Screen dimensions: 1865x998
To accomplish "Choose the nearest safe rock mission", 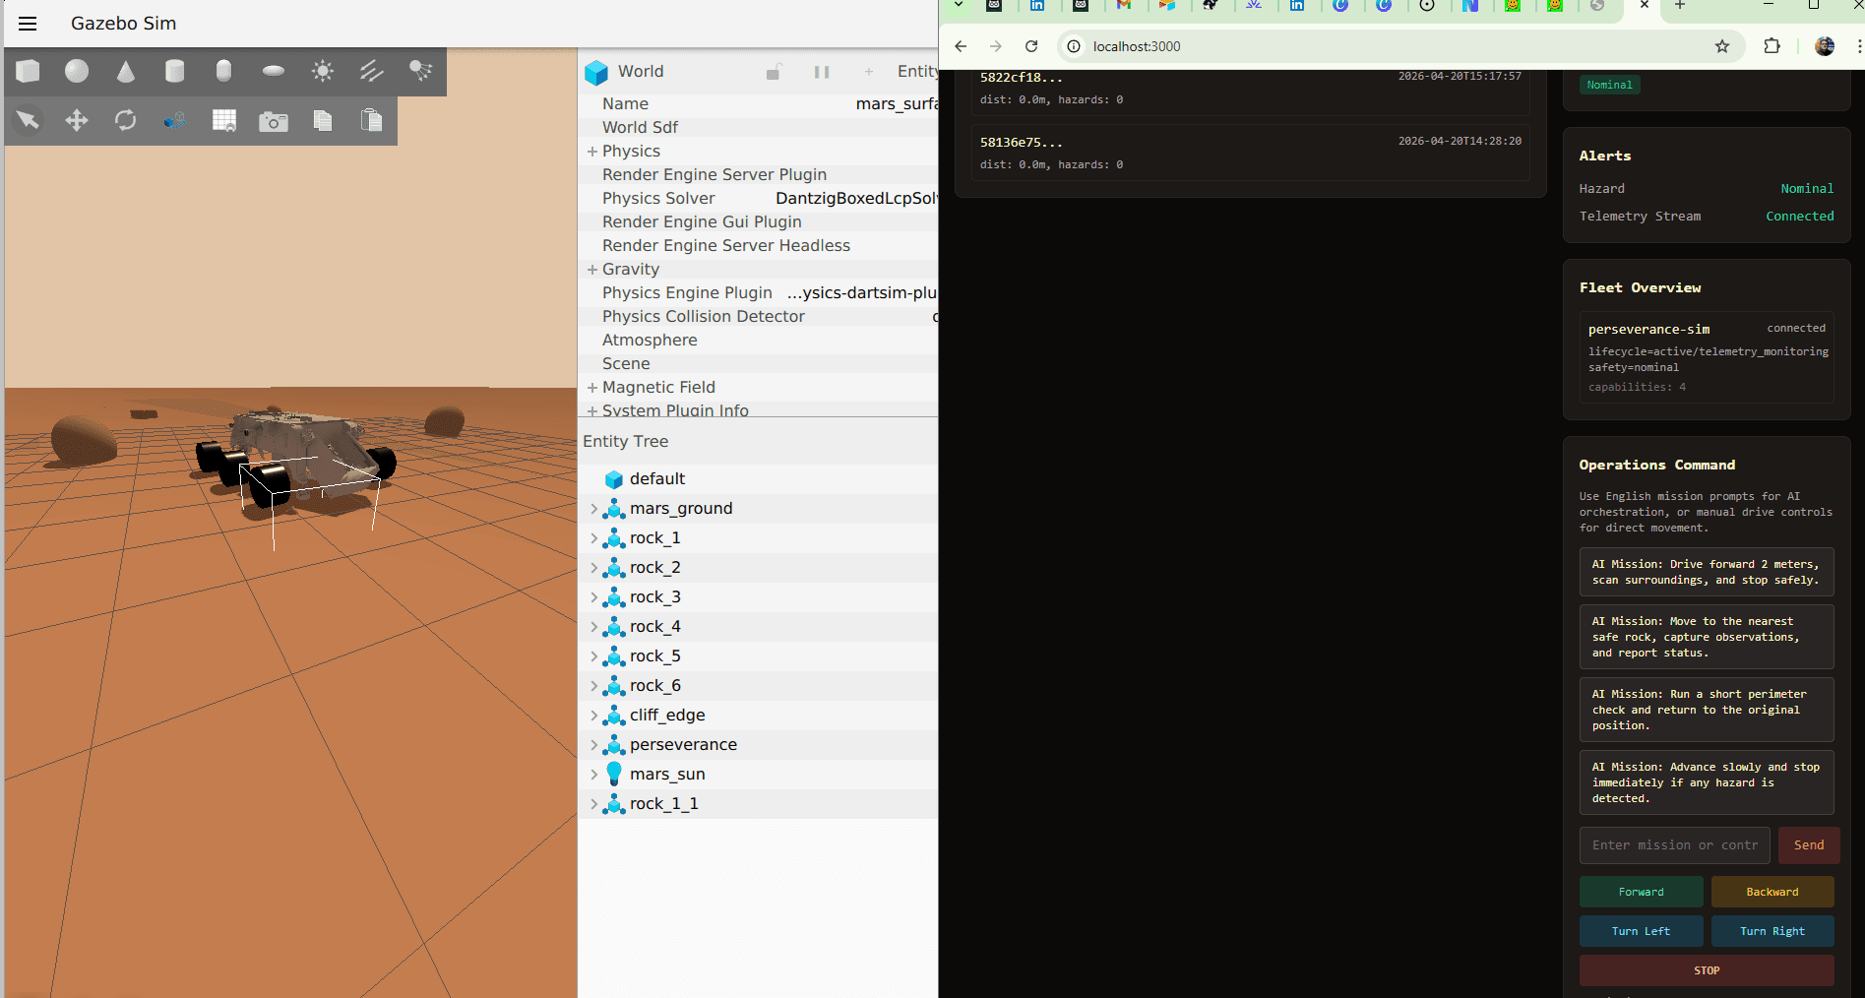I will (1707, 637).
